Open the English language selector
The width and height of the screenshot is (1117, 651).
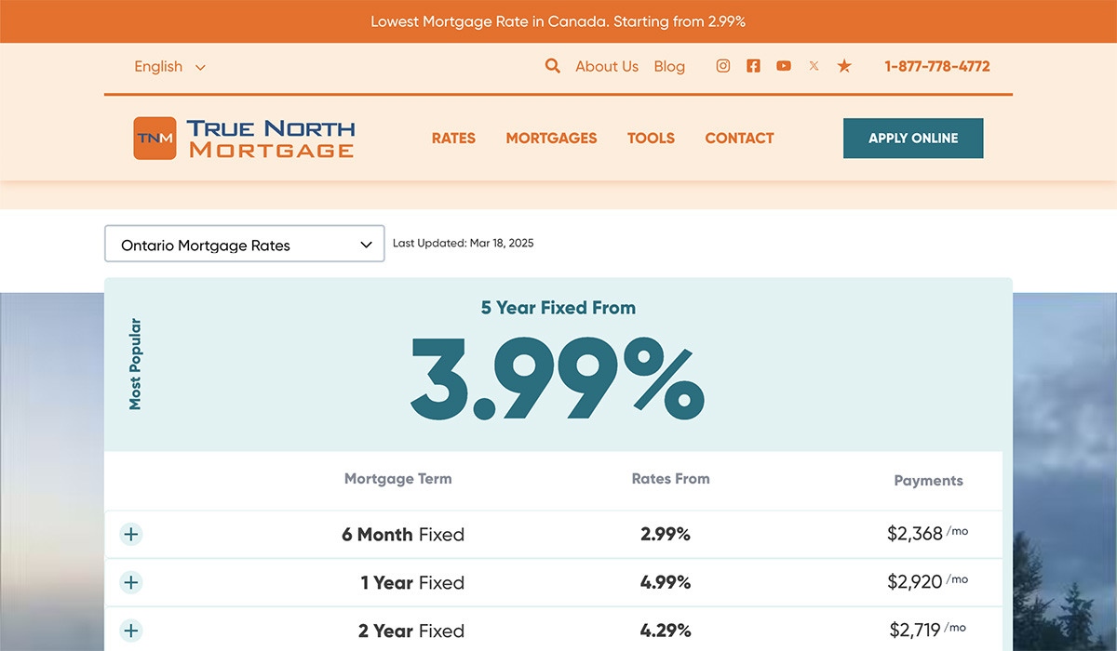169,66
